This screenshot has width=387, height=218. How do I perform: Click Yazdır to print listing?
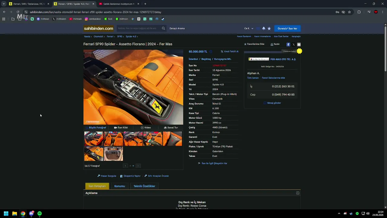pyautogui.click(x=275, y=44)
